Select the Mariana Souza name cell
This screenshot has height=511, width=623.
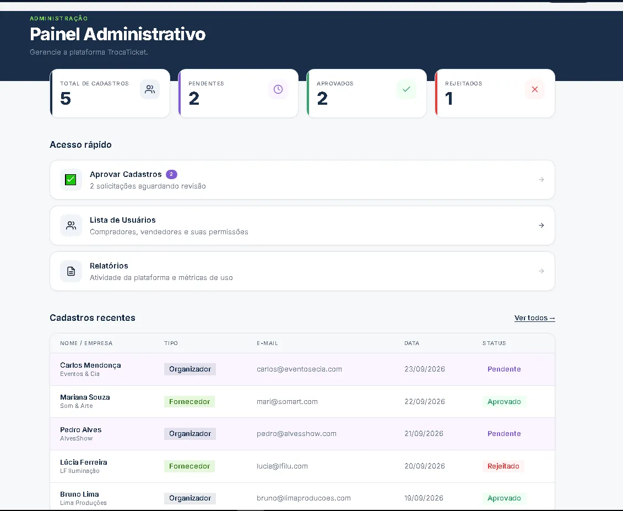coord(85,401)
